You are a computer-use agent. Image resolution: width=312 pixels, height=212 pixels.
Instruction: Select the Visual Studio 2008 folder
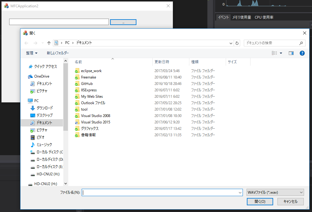tap(95, 116)
